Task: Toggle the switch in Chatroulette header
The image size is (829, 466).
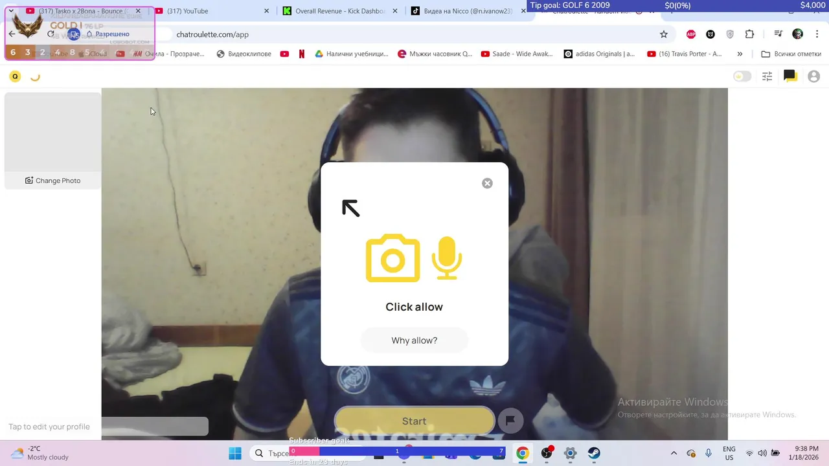Action: (742, 76)
